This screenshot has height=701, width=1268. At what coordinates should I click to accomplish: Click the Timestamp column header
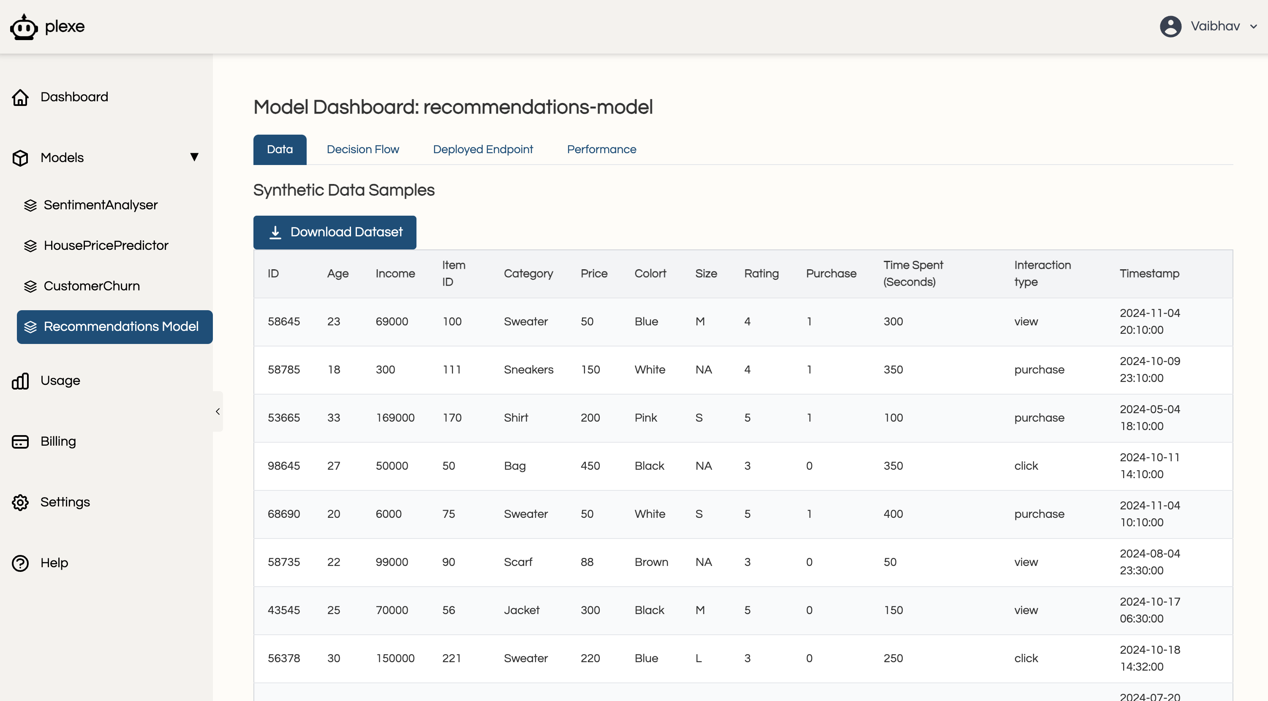[1149, 273]
